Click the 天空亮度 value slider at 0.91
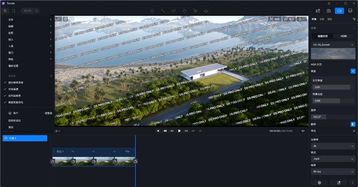The image size is (358, 187). pyautogui.click(x=331, y=87)
